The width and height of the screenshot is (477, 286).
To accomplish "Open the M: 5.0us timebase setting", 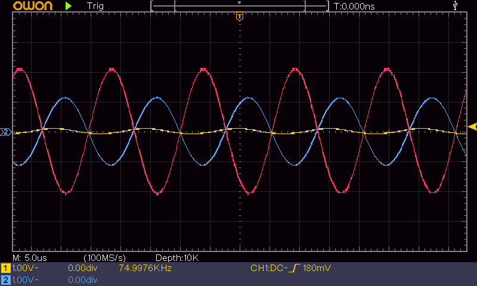I will [30, 257].
